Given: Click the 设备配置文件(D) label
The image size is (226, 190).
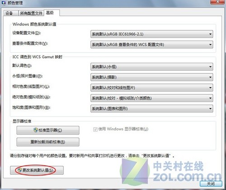Looking at the screenshot, I should (27, 33).
